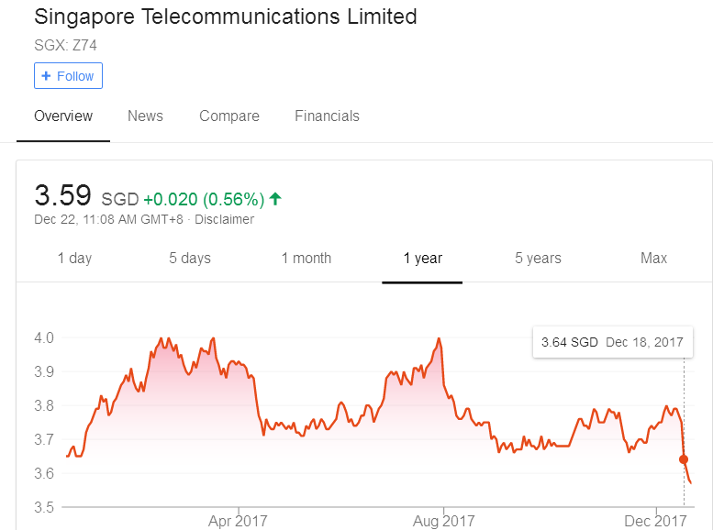Select the 5 days range
Image resolution: width=713 pixels, height=530 pixels.
coord(190,259)
